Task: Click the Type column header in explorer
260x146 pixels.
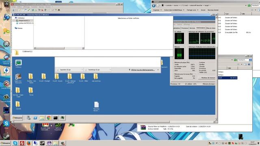Action: point(232,14)
